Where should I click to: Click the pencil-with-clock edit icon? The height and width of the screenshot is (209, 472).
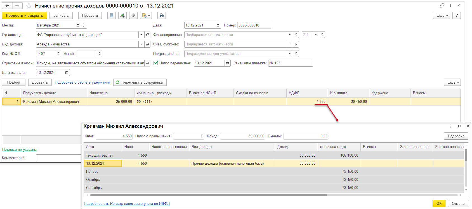click(122, 16)
